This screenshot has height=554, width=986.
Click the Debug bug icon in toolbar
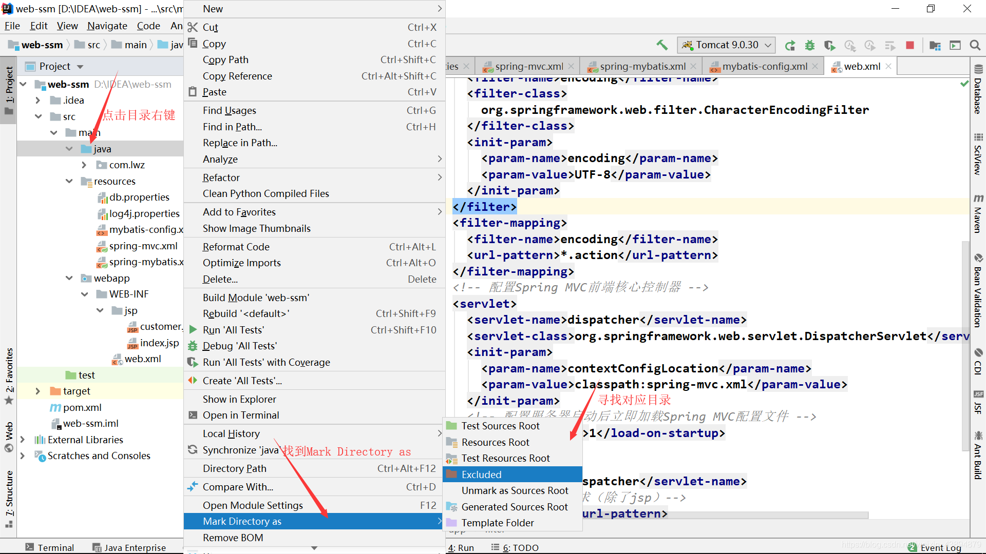[x=810, y=45]
